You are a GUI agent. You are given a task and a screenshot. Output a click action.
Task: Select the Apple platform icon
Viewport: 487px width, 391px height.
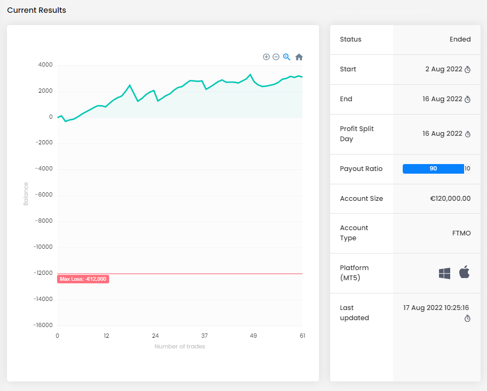[x=464, y=273]
